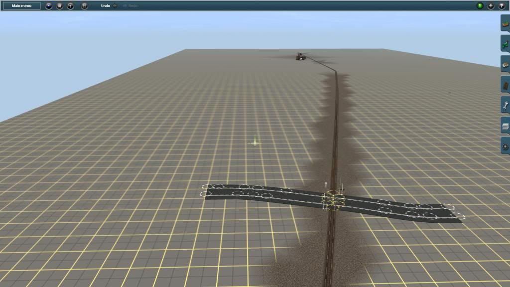This screenshot has height=287, width=510.
Task: Open the wrench Tools tab
Action: [505, 106]
